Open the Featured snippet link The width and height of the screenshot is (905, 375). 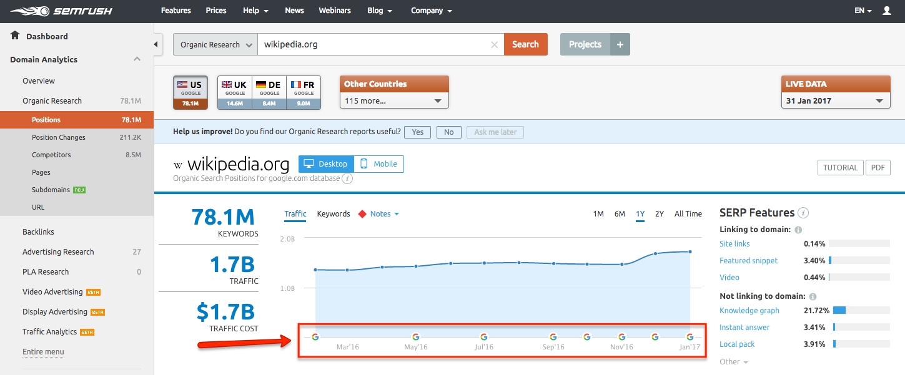[x=748, y=261]
